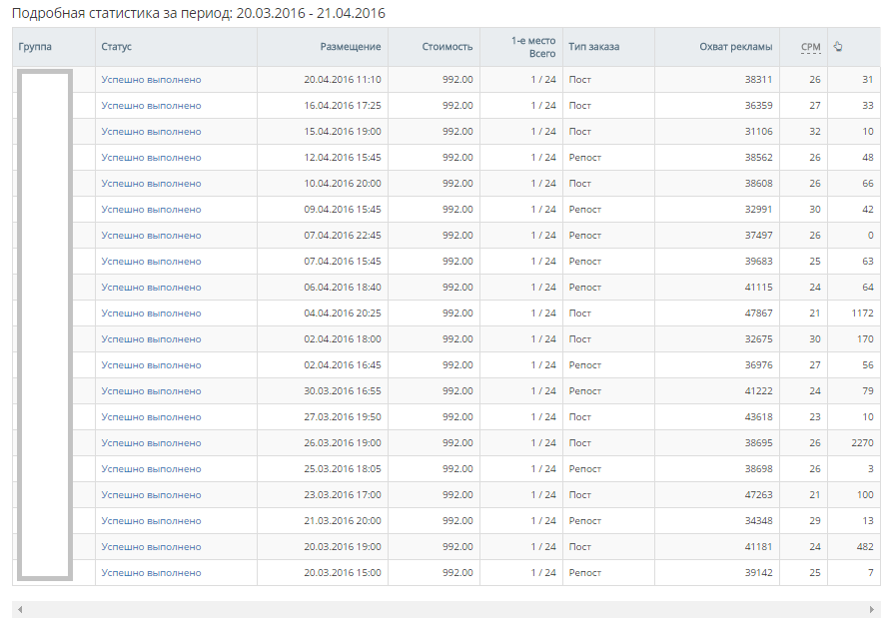Viewport: 890px width, 629px height.
Task: Select the clicks cell showing 2270
Action: coord(860,443)
